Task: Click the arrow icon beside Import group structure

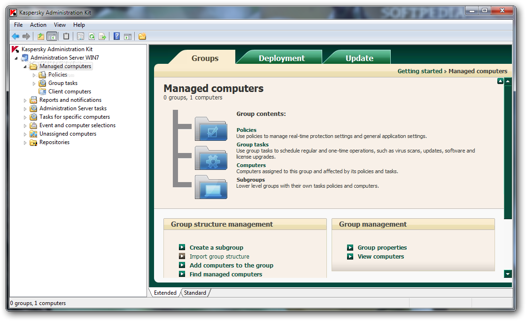Action: point(182,256)
